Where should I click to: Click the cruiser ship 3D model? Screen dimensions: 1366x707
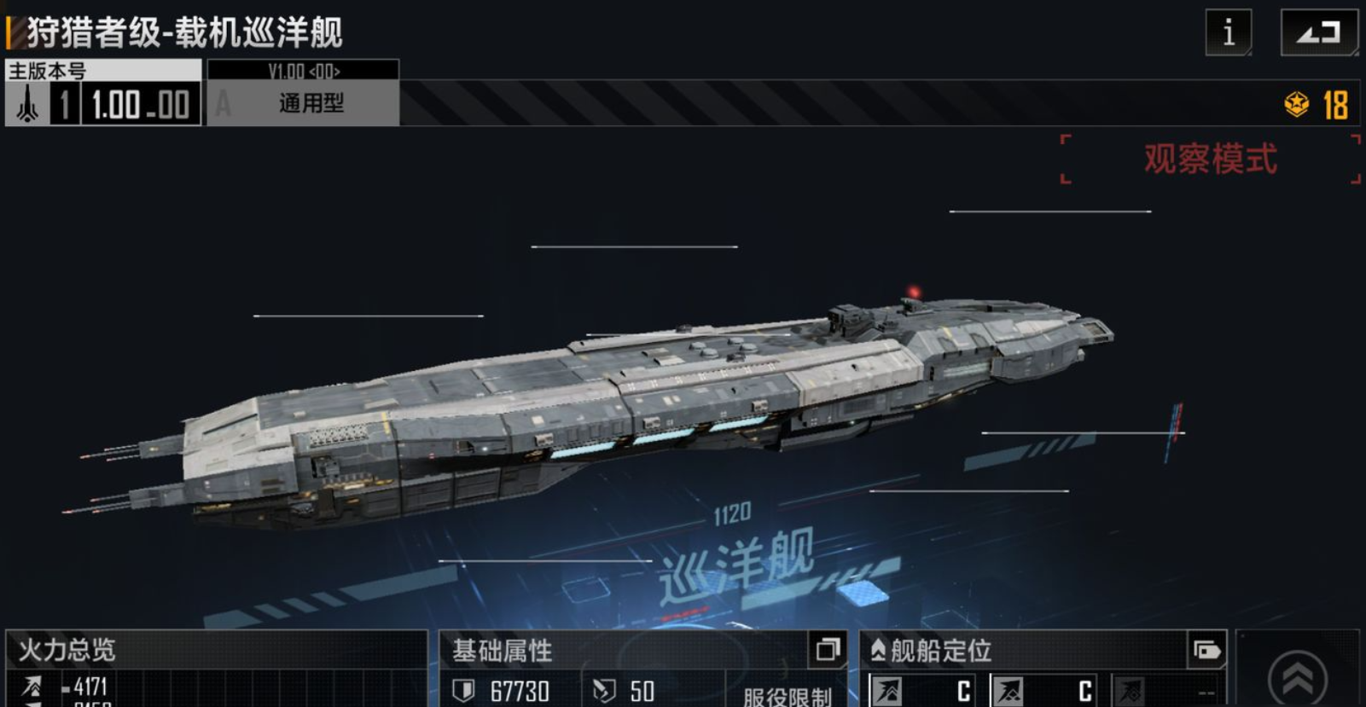point(597,409)
